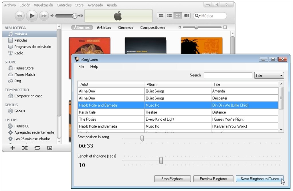
Task: Switch iTunes to album list view
Action: [169, 15]
